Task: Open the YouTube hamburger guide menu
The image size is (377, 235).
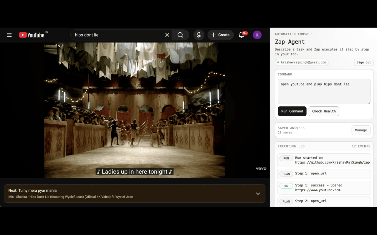Action: tap(9, 35)
